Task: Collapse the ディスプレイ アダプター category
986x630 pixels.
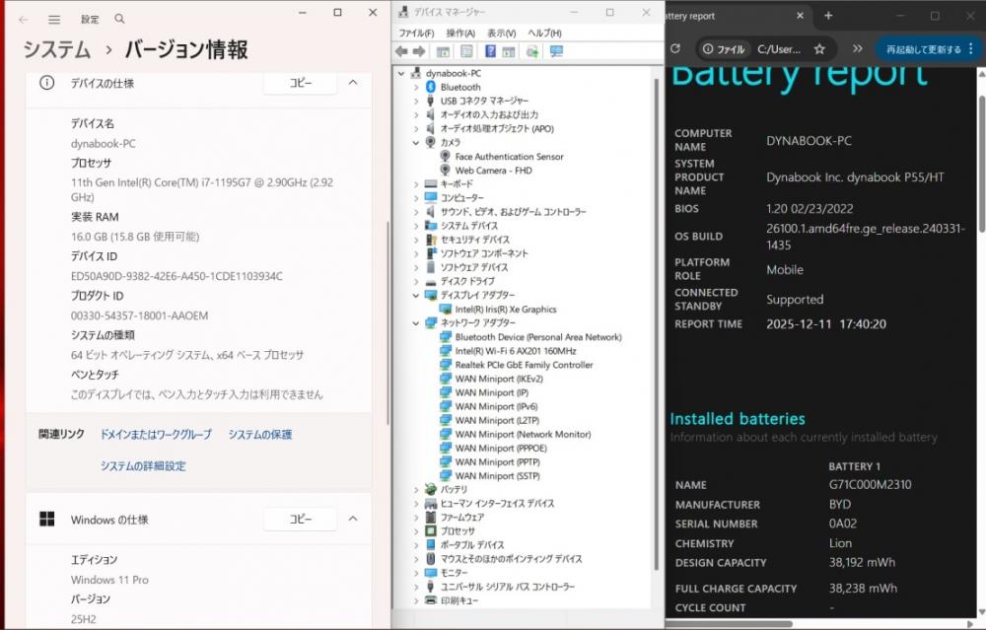Action: click(x=416, y=295)
